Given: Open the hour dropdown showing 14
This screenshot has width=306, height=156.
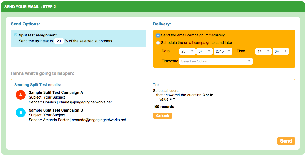Looking at the screenshot, I should point(263,51).
